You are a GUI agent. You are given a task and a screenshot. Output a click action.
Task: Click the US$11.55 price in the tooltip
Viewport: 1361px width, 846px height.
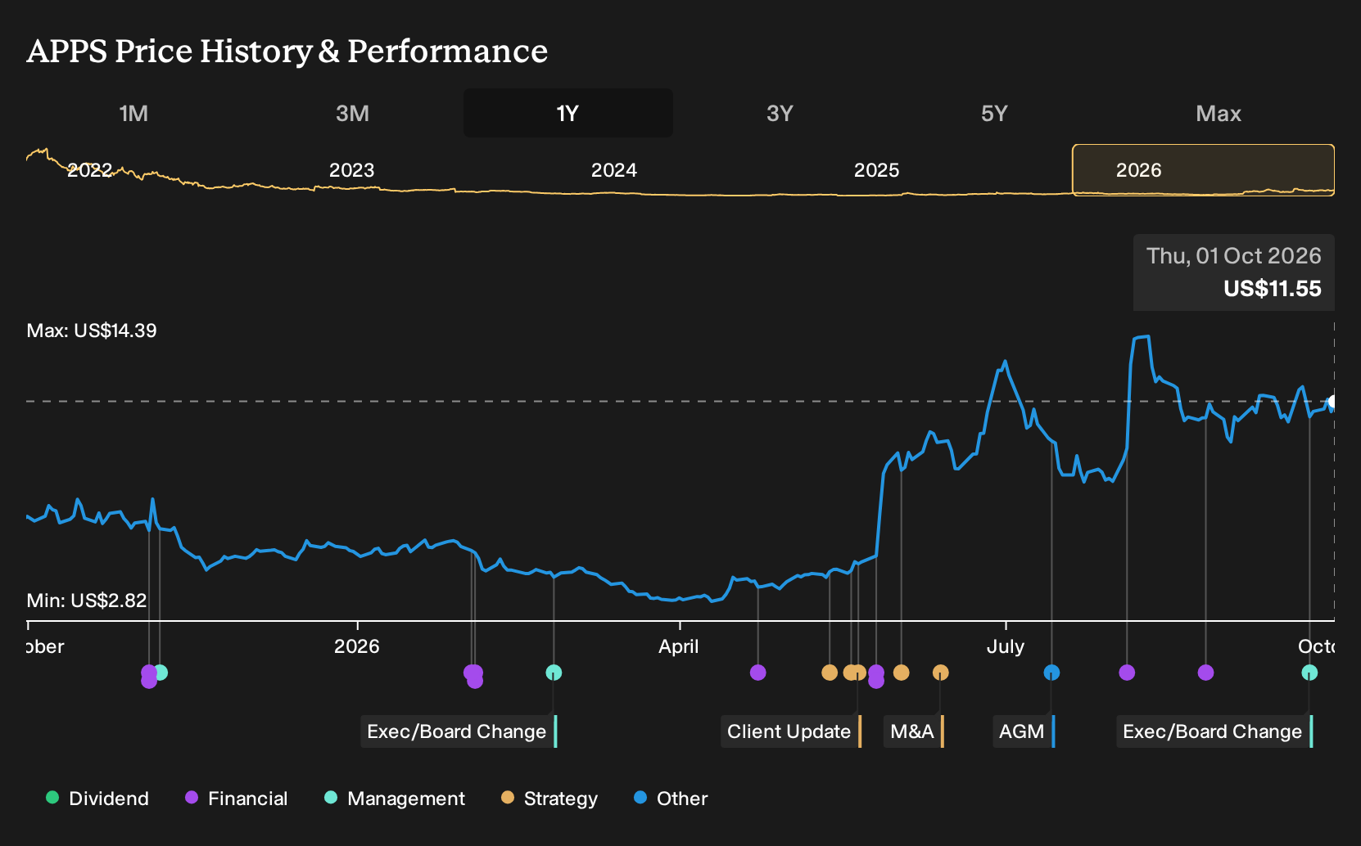[x=1273, y=289]
